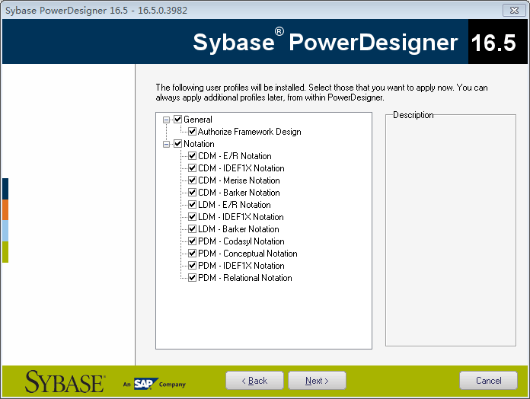Toggle Authorize Framework Design checkbox
530x399 pixels.
[x=193, y=132]
